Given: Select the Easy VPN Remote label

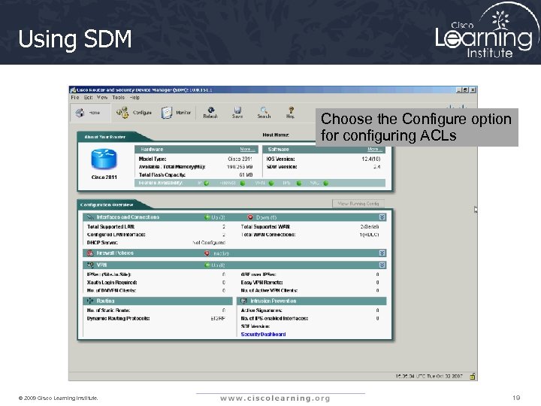Looking at the screenshot, I should point(261,283).
